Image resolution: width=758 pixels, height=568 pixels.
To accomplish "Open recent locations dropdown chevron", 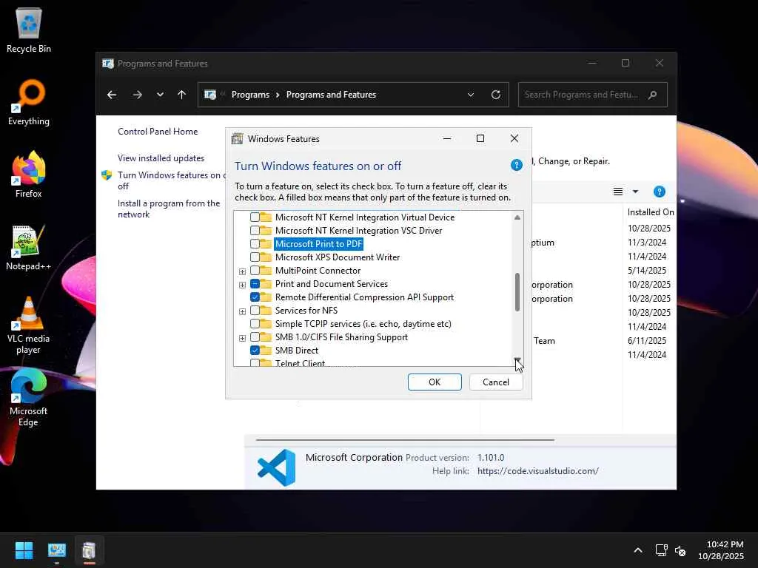I will (x=160, y=95).
